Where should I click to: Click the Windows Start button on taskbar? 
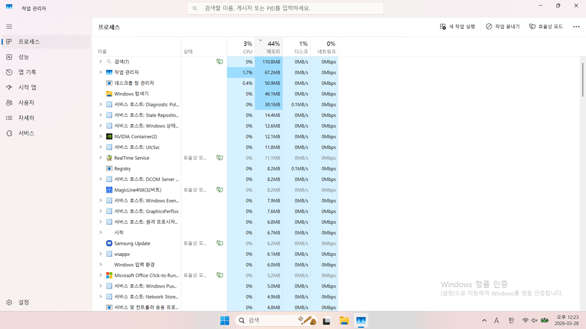(224, 321)
